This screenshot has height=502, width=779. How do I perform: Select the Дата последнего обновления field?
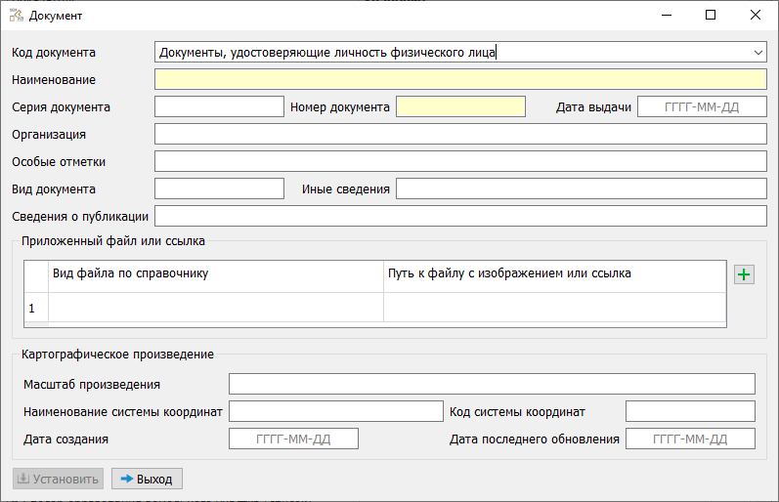pyautogui.click(x=690, y=439)
